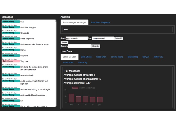Click the Messages heading

click(x=7, y=17)
